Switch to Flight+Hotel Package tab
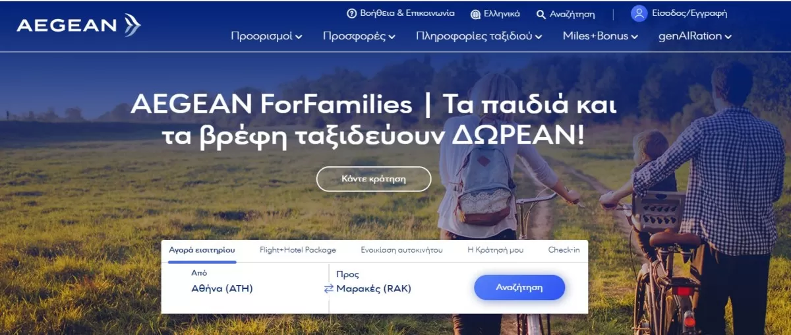The width and height of the screenshot is (791, 335). (298, 250)
